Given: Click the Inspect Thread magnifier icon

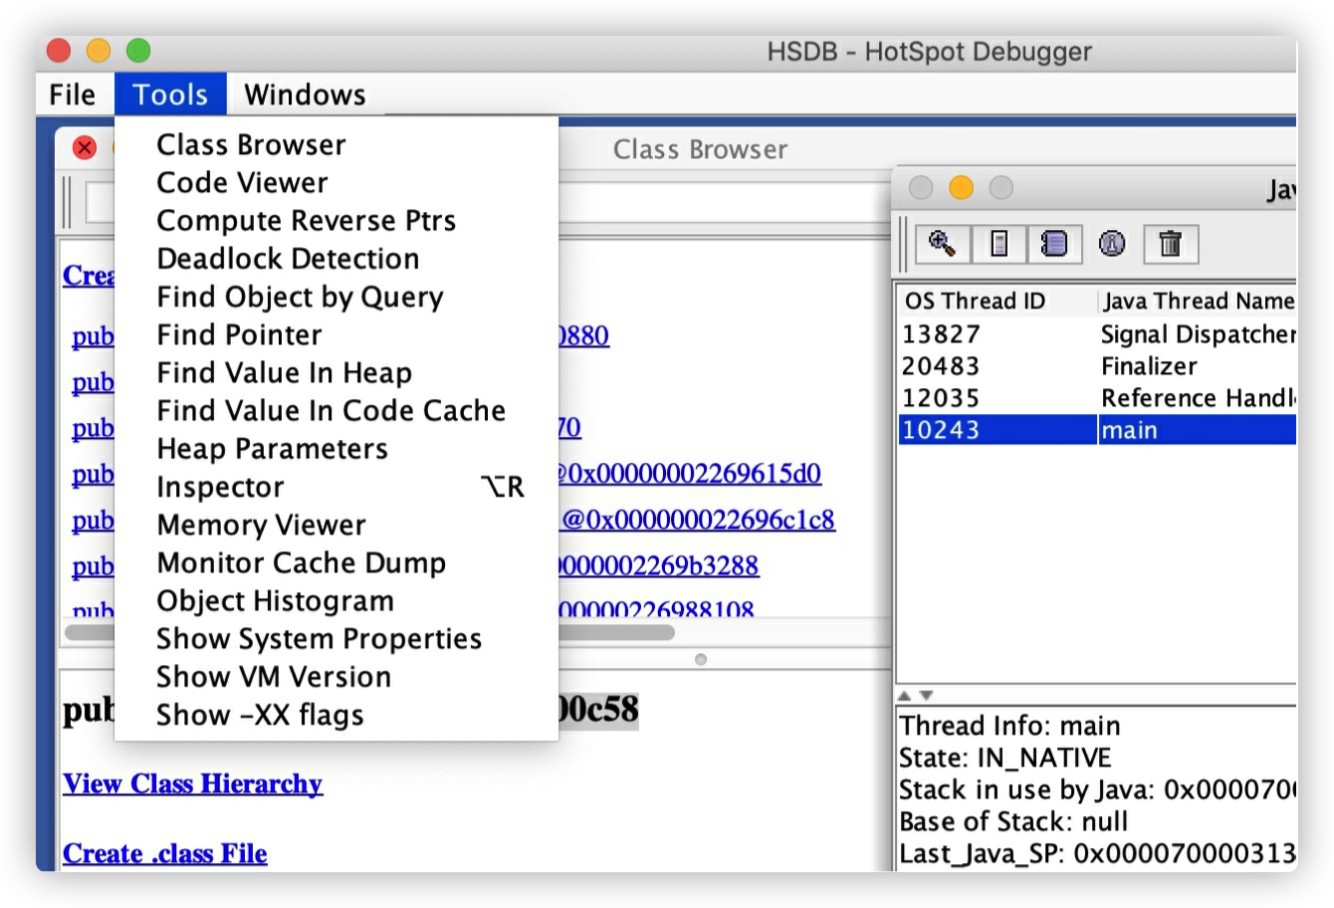Looking at the screenshot, I should point(942,244).
